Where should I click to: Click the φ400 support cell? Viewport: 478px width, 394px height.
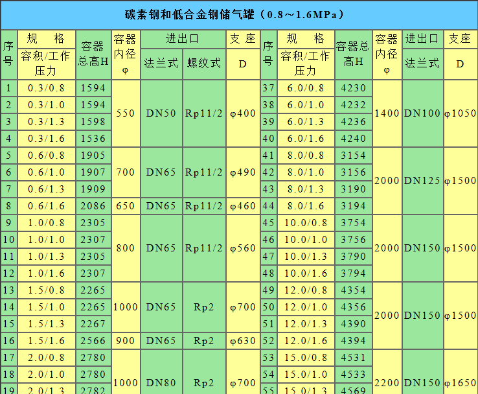(x=243, y=113)
